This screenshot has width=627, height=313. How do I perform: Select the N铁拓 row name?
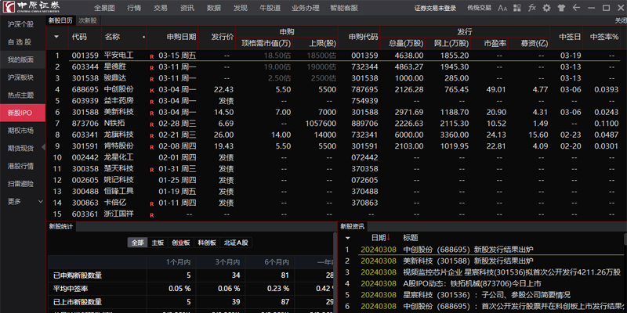point(115,124)
